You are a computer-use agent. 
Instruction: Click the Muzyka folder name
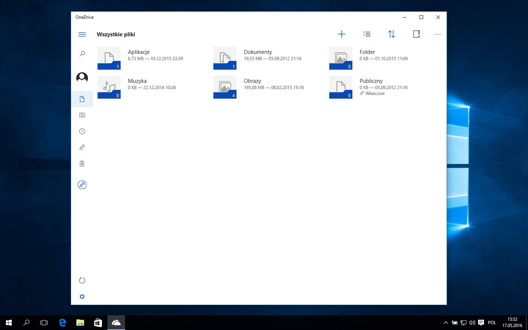[x=137, y=81]
